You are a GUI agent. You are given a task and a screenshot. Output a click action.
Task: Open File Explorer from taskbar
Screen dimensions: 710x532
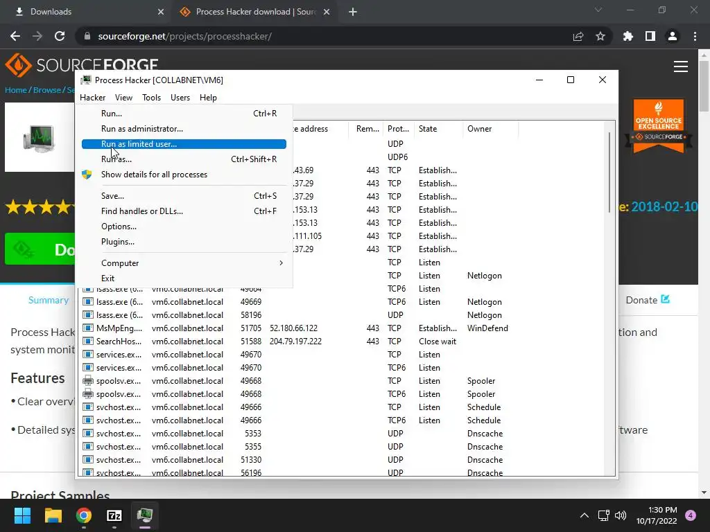click(53, 515)
